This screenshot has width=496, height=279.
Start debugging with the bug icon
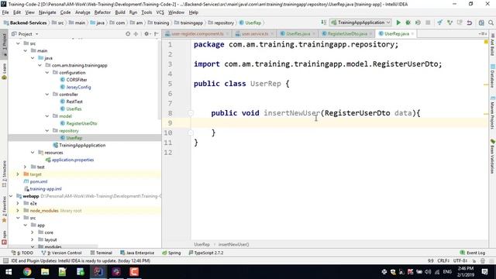pyautogui.click(x=408, y=22)
